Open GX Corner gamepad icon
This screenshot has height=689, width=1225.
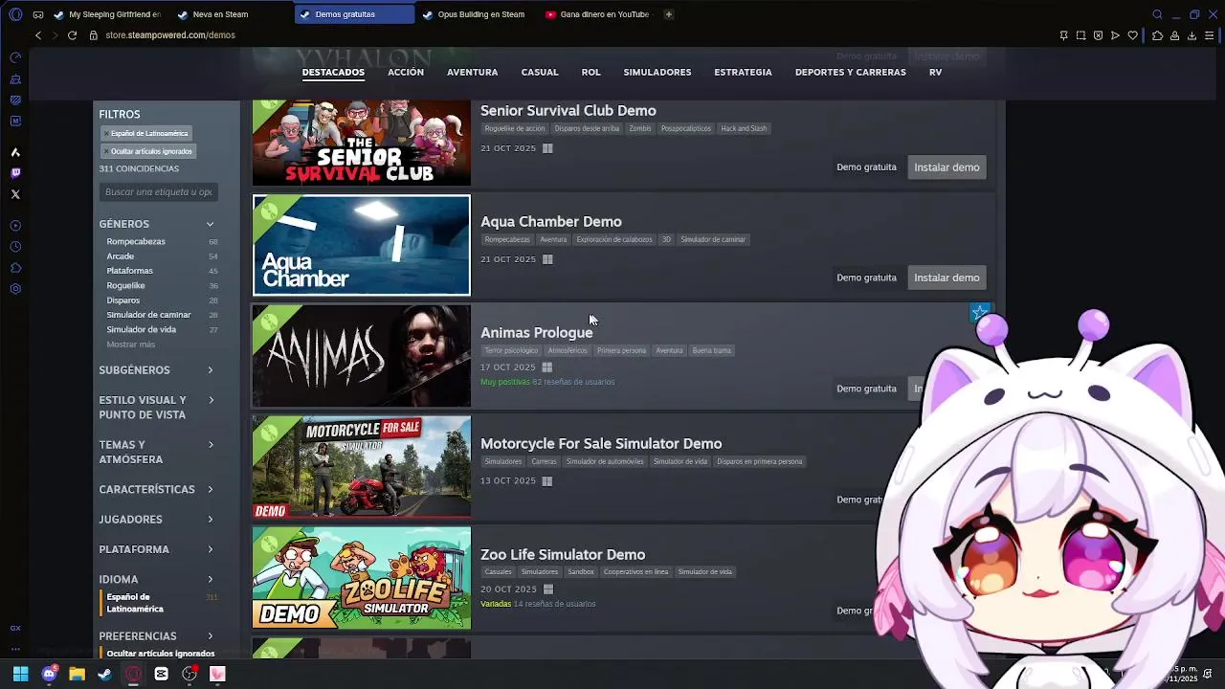coord(38,14)
